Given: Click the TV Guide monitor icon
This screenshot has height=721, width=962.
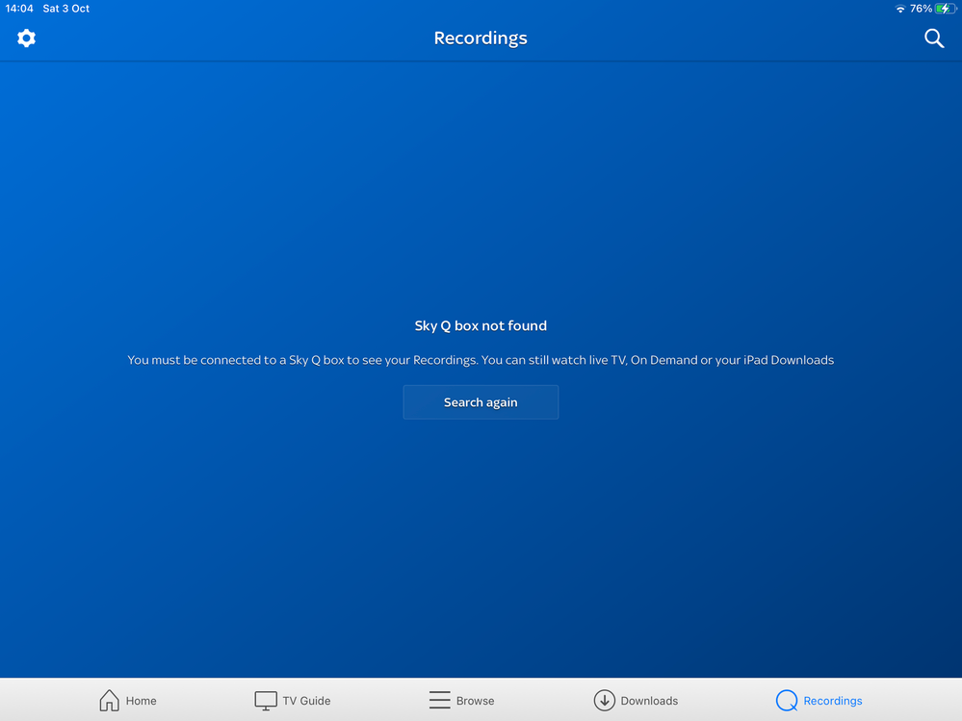Looking at the screenshot, I should [266, 700].
